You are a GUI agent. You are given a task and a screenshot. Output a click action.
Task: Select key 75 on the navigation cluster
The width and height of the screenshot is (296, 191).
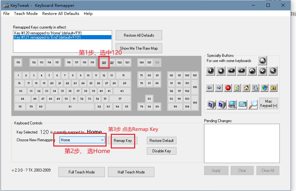coord(142,75)
